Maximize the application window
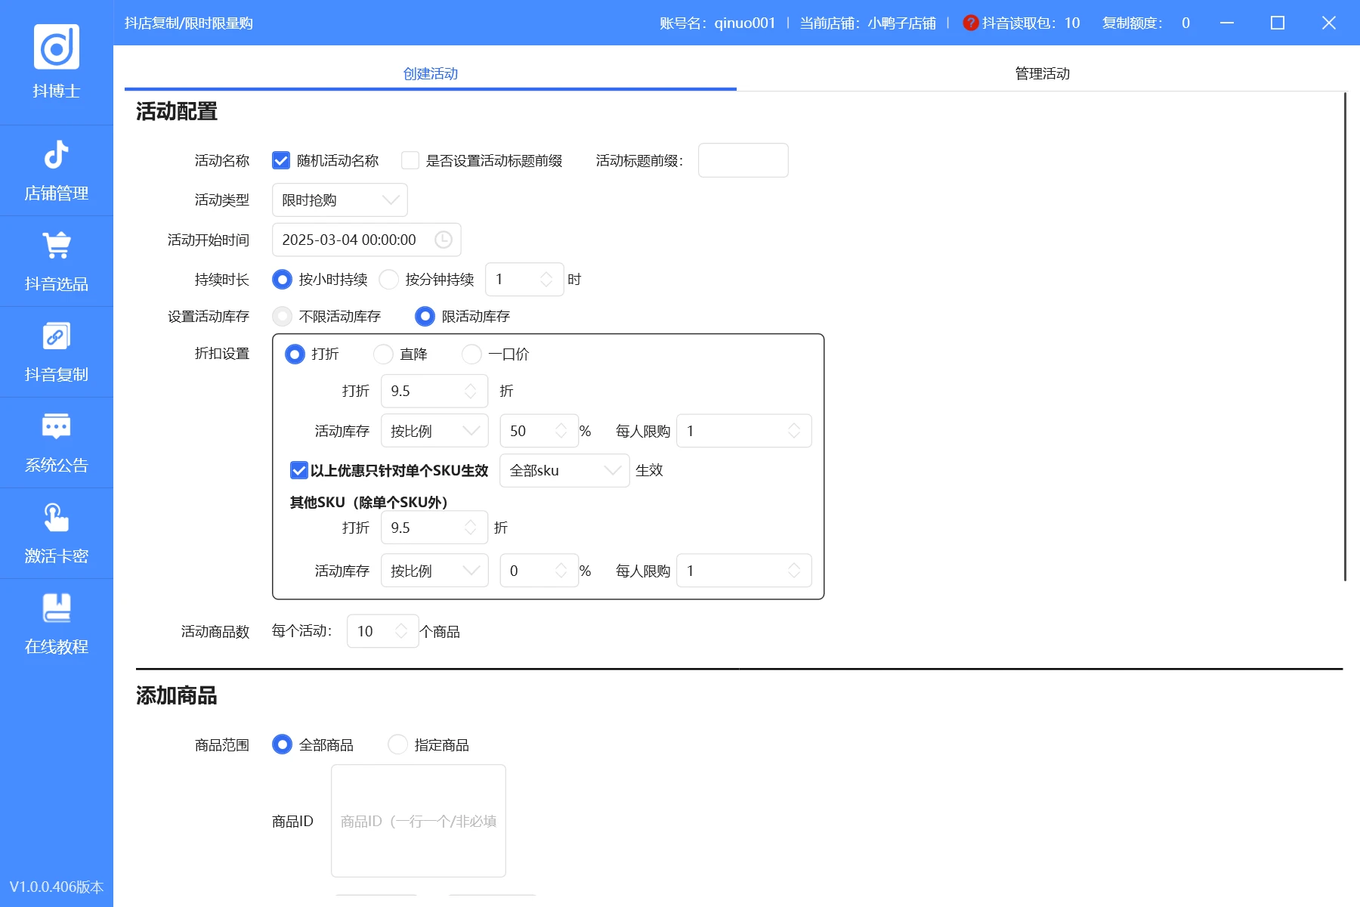 pos(1278,23)
